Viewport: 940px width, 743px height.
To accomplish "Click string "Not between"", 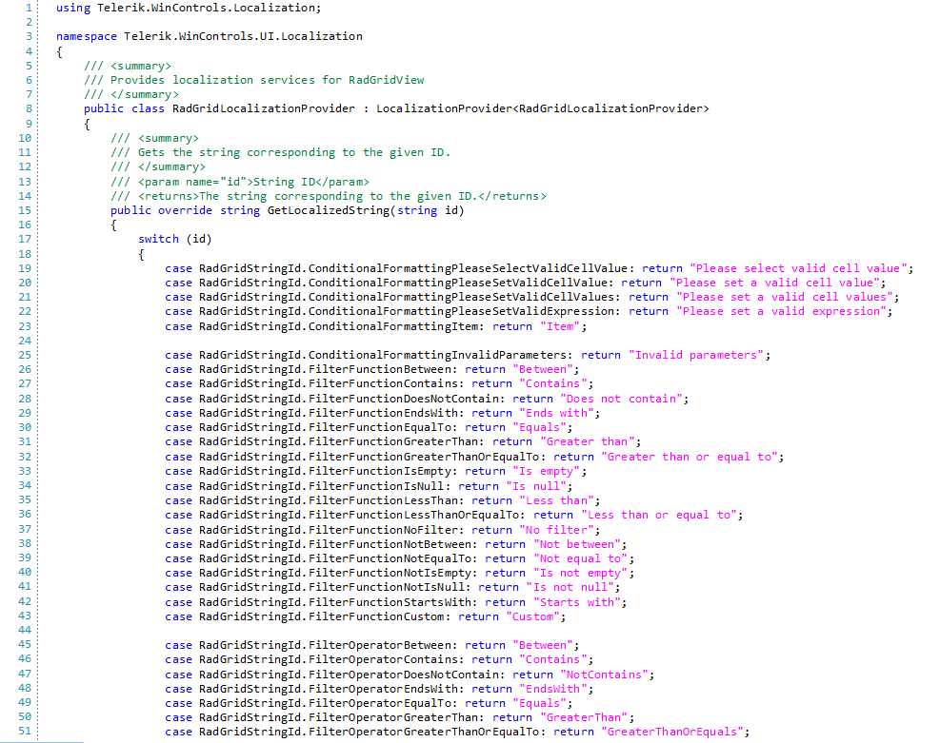I will [577, 544].
